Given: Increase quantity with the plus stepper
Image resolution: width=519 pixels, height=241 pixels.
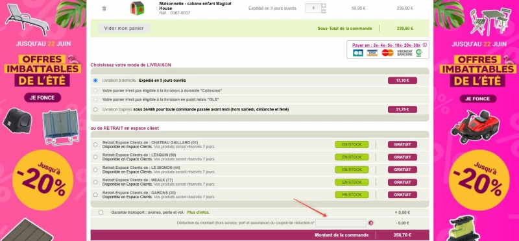Looking at the screenshot, I should click(323, 6).
